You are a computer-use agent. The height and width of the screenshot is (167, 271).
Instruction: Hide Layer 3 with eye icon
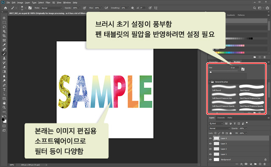point(210,144)
